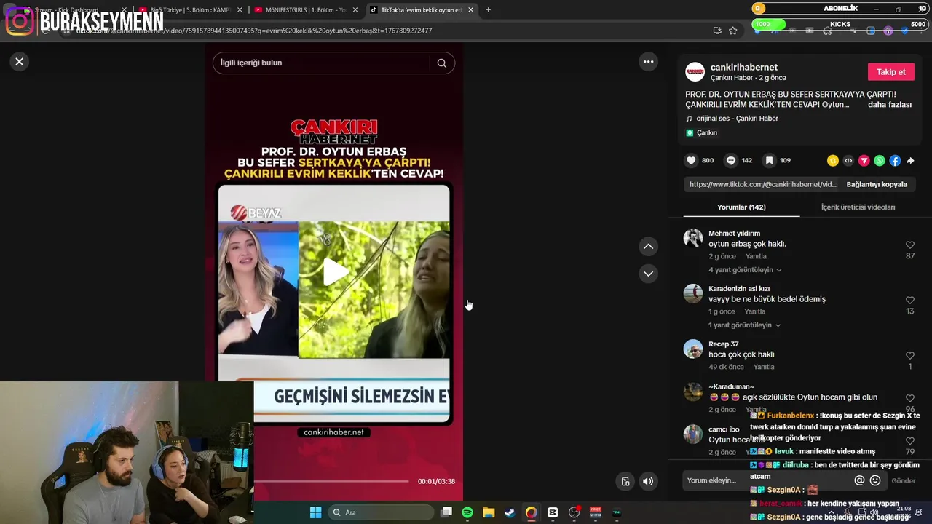Send to friends with red paper-plane icon
This screenshot has width=932, height=524.
click(864, 161)
